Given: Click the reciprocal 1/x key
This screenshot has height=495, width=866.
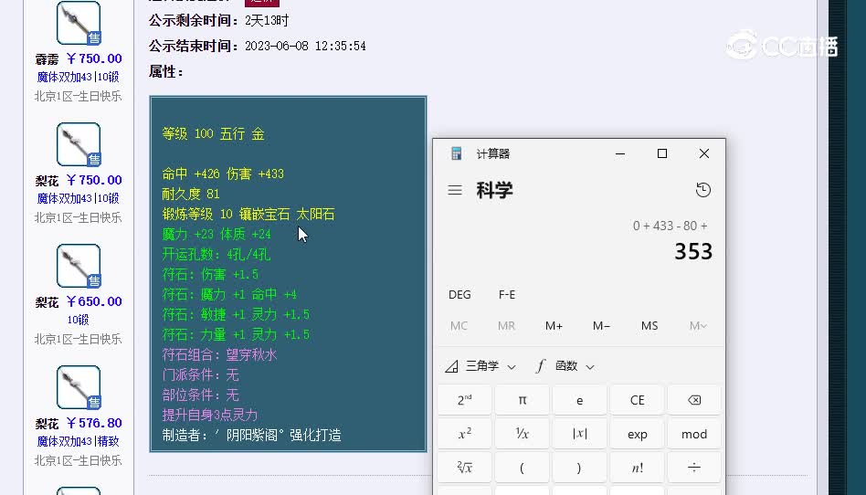Looking at the screenshot, I should click(522, 434).
